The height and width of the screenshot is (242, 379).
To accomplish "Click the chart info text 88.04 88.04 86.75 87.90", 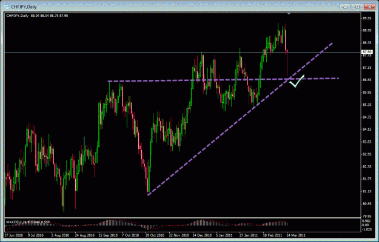I will 49,16.
